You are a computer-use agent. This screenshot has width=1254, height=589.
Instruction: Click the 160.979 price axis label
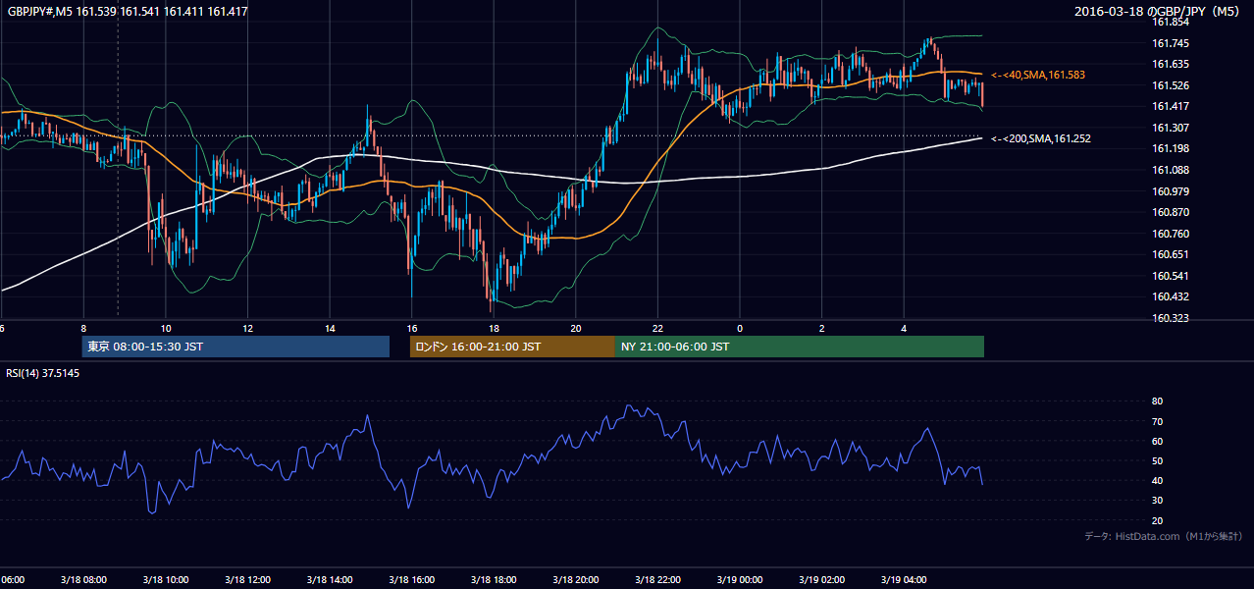click(1171, 191)
